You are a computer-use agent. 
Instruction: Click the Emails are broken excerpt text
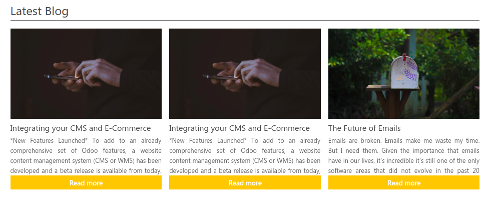coord(404,156)
